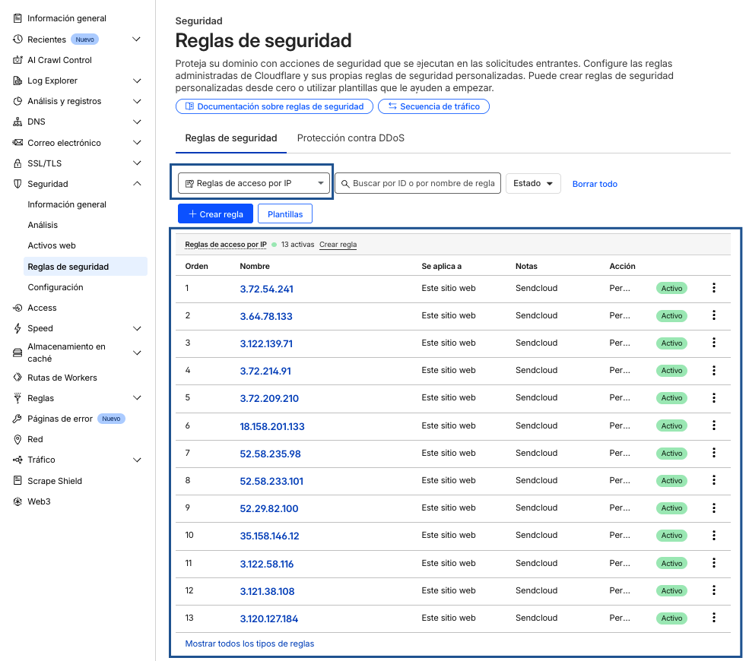Open Configuración under Seguridad
The height and width of the screenshot is (661, 749).
pyautogui.click(x=56, y=287)
